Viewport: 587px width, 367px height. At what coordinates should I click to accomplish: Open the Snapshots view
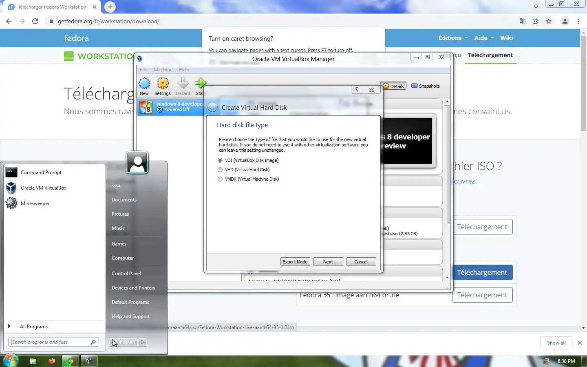click(x=426, y=86)
